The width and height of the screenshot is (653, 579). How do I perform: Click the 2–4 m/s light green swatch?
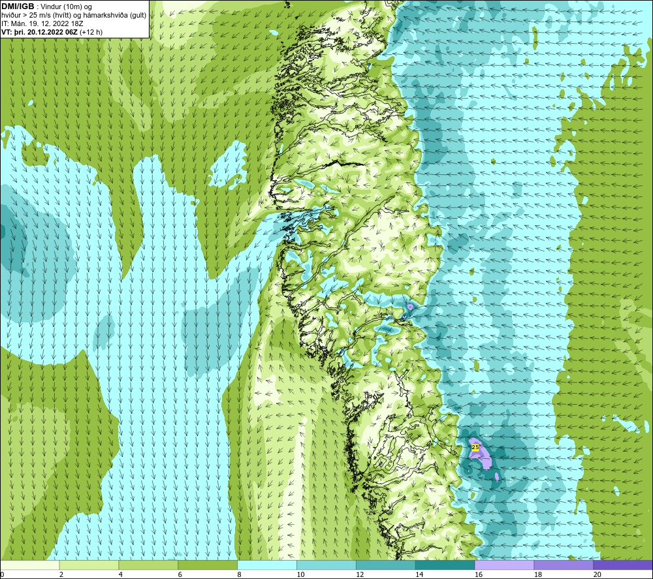[x=89, y=565]
